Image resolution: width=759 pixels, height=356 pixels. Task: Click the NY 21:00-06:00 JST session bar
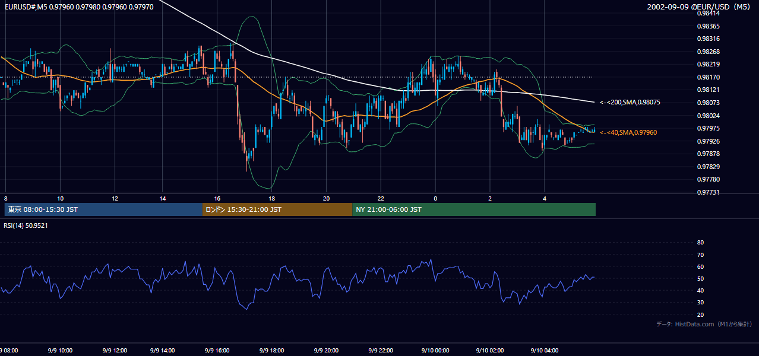click(474, 209)
